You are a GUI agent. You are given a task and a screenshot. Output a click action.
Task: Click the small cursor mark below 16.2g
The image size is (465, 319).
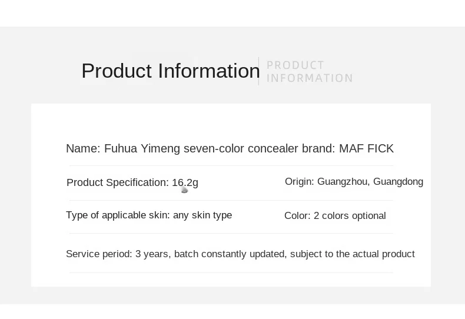pos(184,190)
